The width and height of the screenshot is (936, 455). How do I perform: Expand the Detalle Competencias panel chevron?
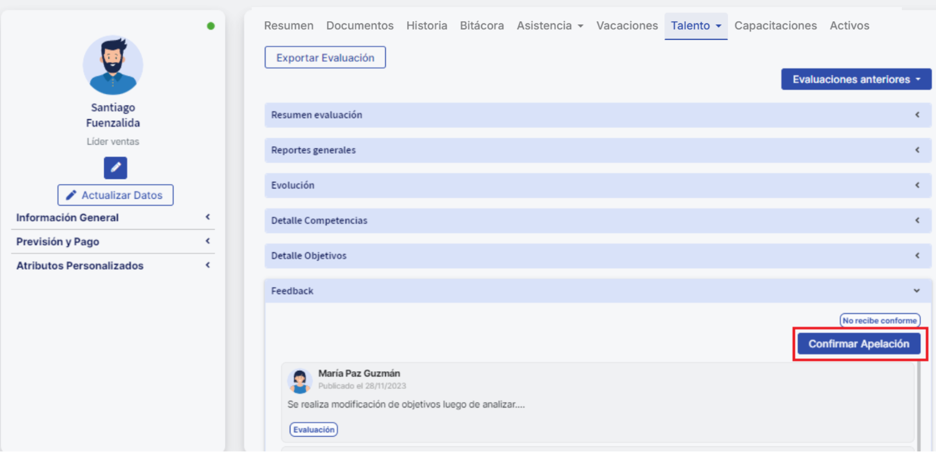(917, 221)
